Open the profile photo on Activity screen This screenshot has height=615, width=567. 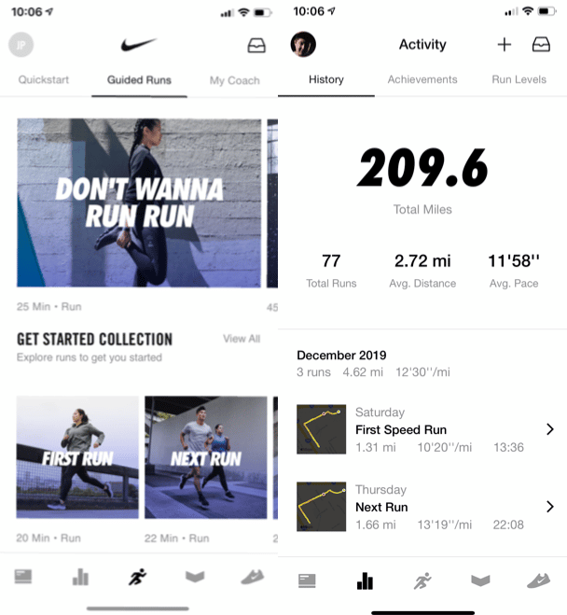point(303,44)
